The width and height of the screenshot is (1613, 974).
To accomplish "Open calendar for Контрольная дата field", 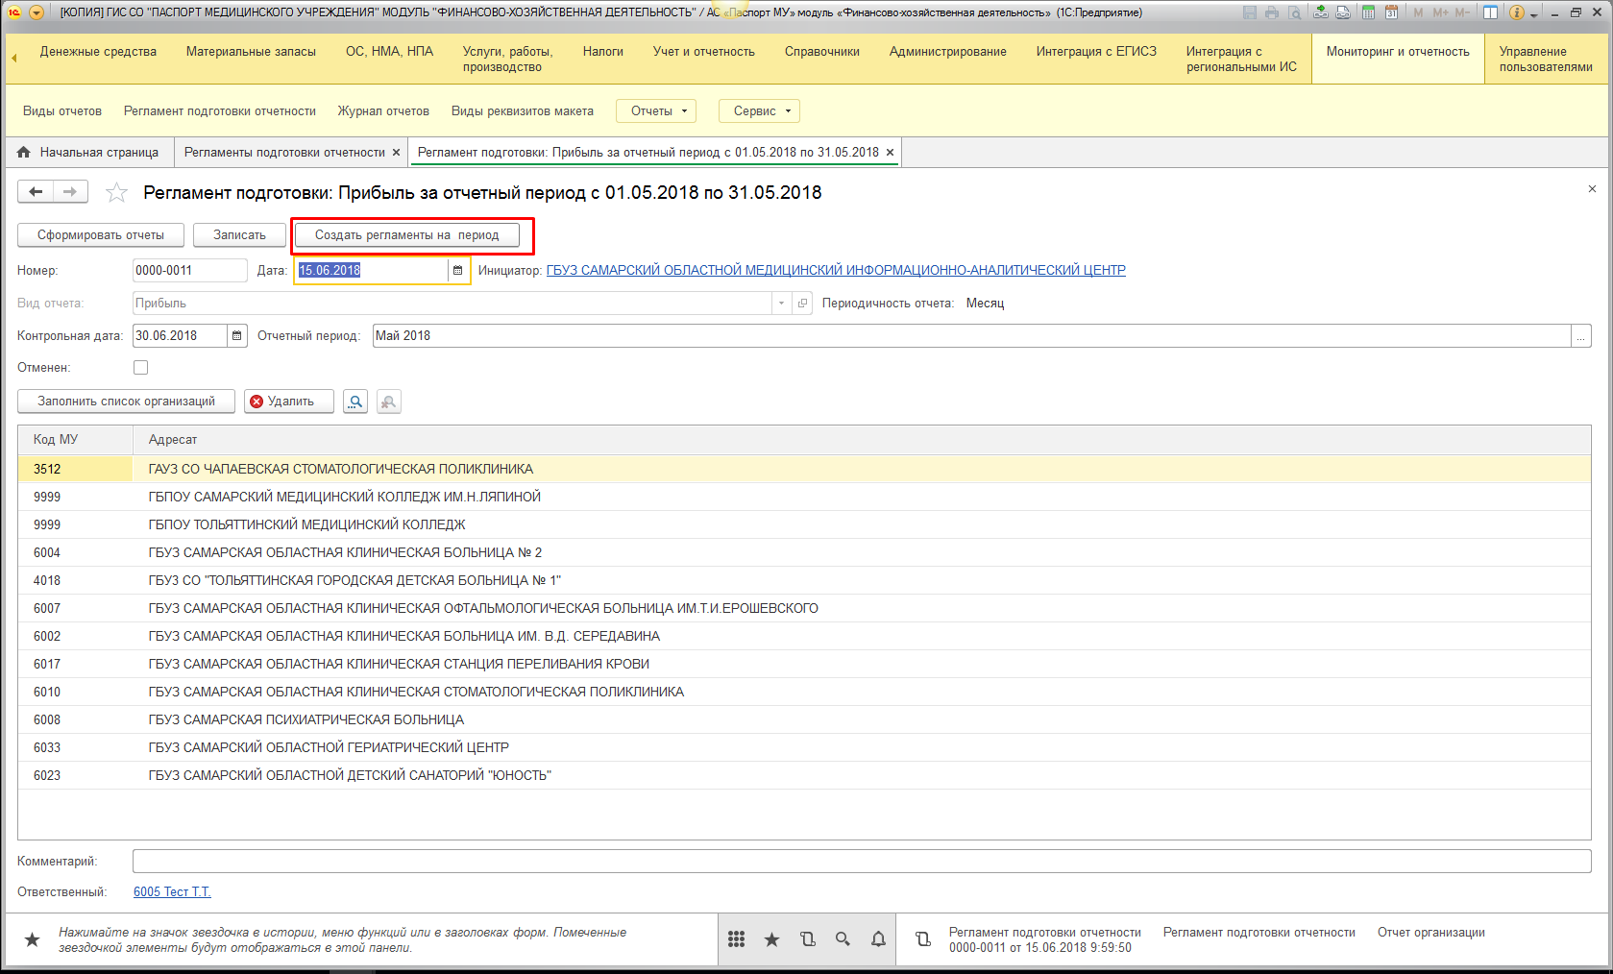I will (237, 336).
